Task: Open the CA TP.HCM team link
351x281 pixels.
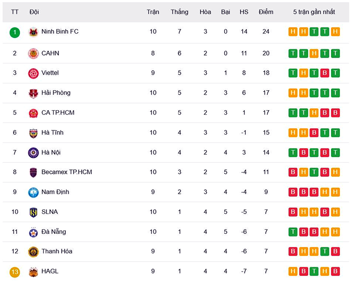Action: pyautogui.click(x=58, y=113)
